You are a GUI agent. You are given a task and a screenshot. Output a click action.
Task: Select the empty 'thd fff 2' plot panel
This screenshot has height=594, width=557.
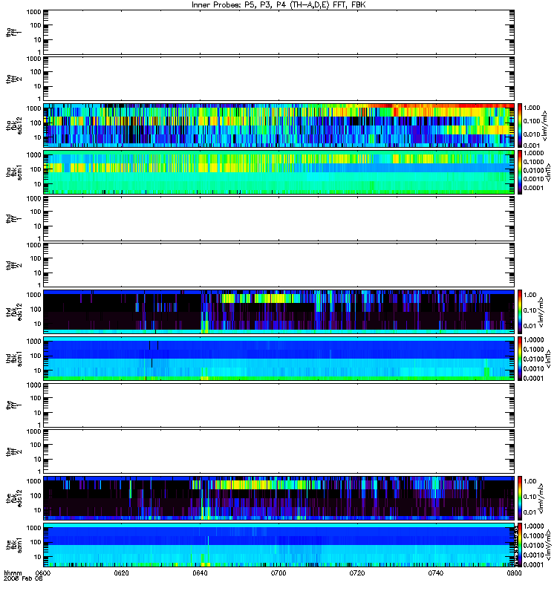point(279,265)
